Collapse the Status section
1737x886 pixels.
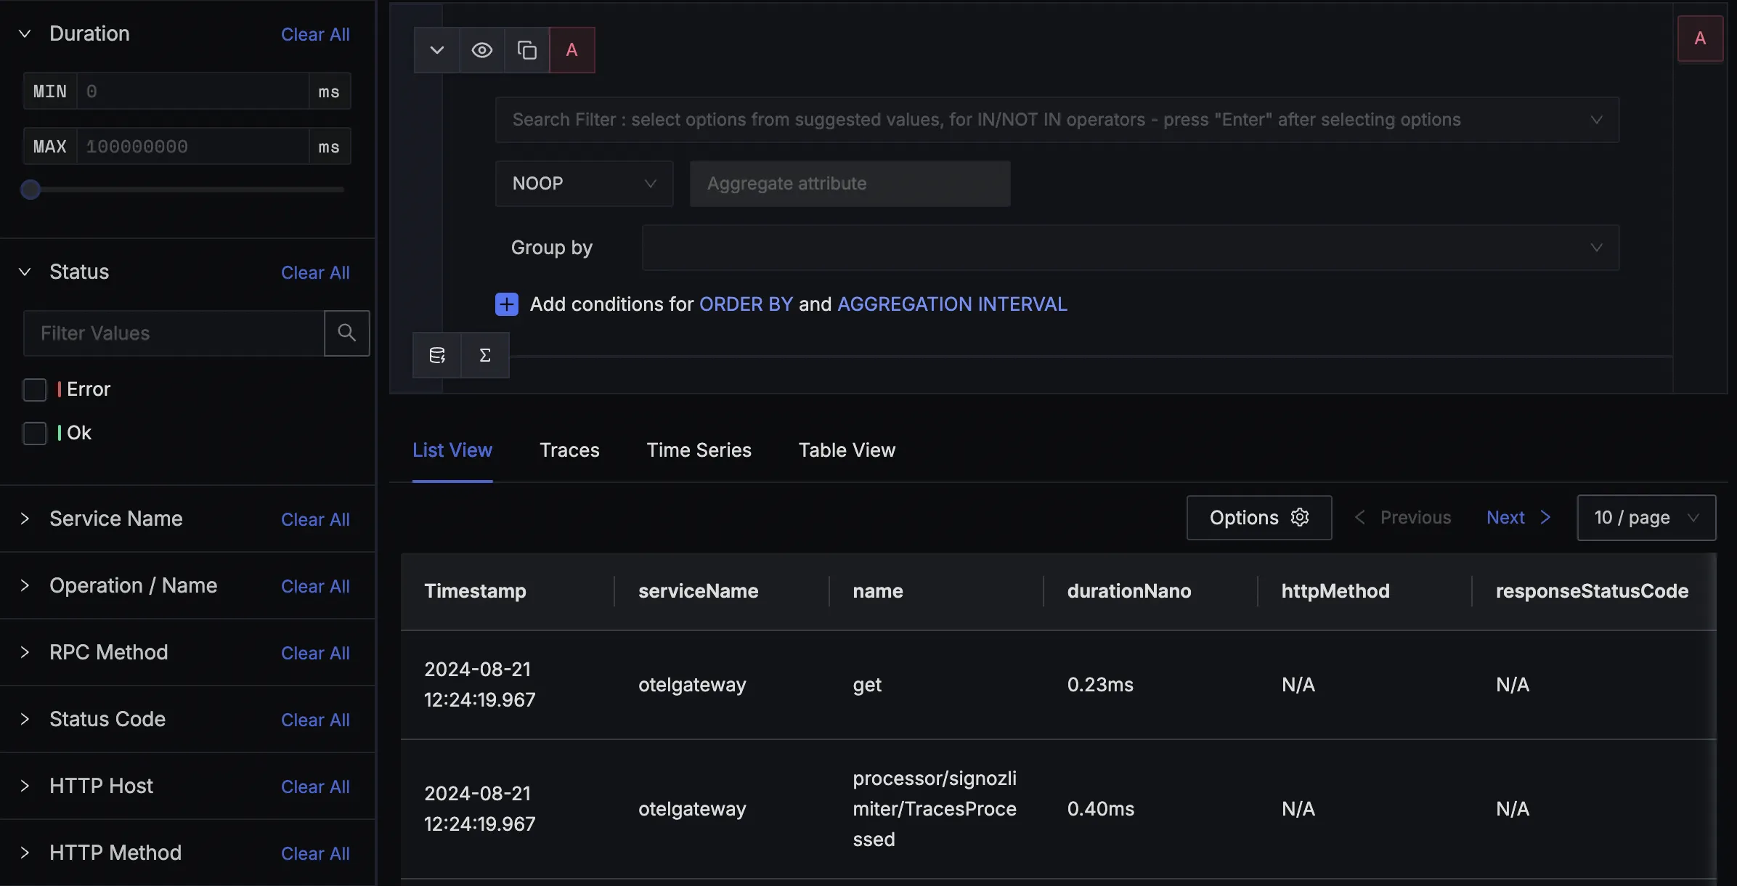tap(25, 272)
